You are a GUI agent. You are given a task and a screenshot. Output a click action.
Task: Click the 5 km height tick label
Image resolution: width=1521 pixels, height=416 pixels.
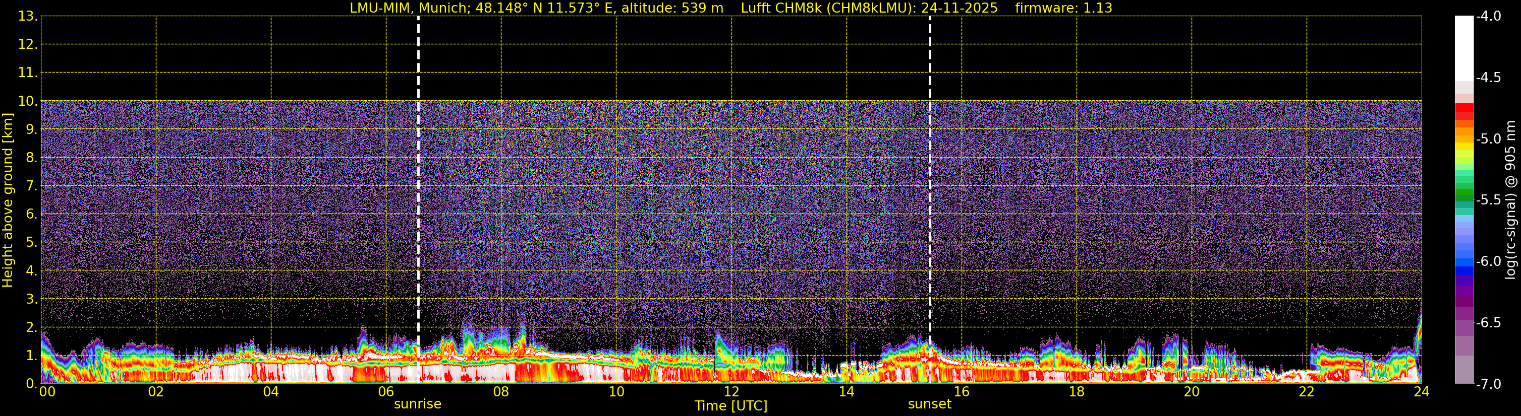[31, 243]
